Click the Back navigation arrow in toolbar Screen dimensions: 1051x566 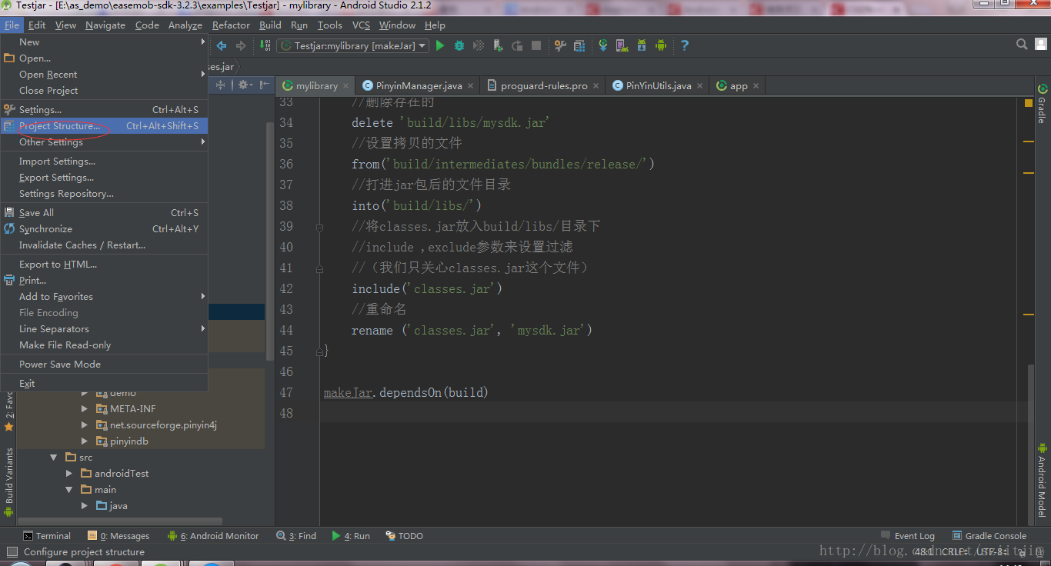[x=222, y=46]
